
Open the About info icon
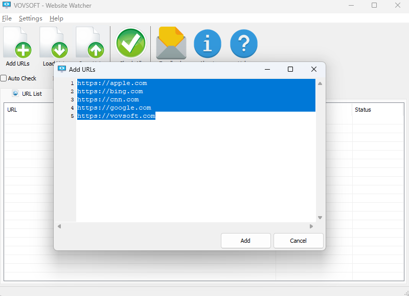[x=208, y=44]
